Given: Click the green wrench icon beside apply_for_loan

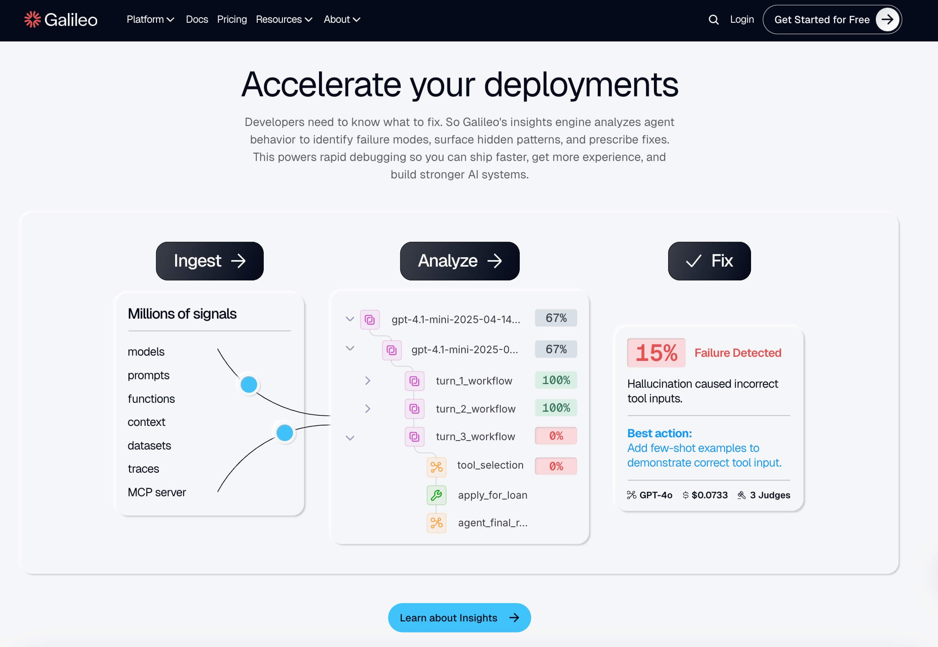Looking at the screenshot, I should tap(436, 495).
